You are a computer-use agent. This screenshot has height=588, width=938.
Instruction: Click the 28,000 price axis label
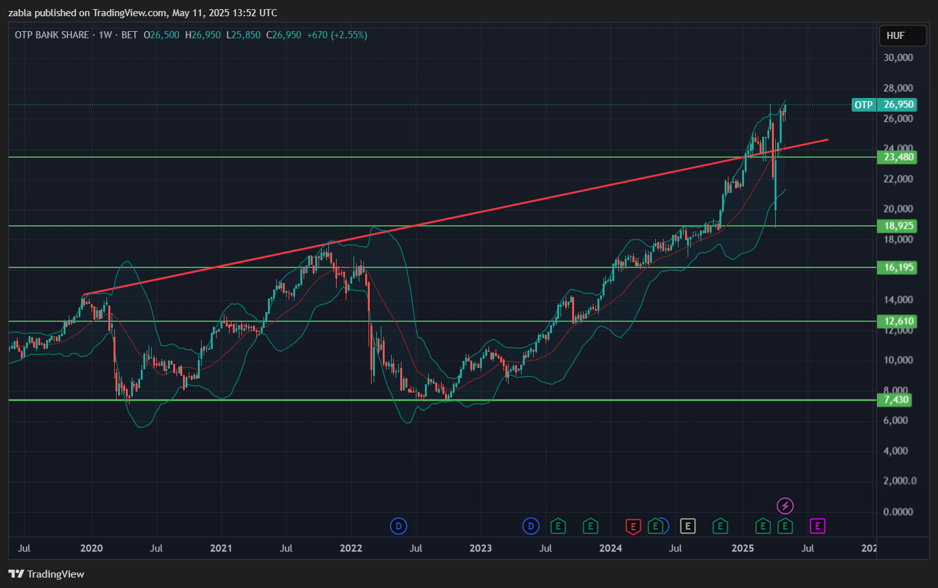click(898, 88)
